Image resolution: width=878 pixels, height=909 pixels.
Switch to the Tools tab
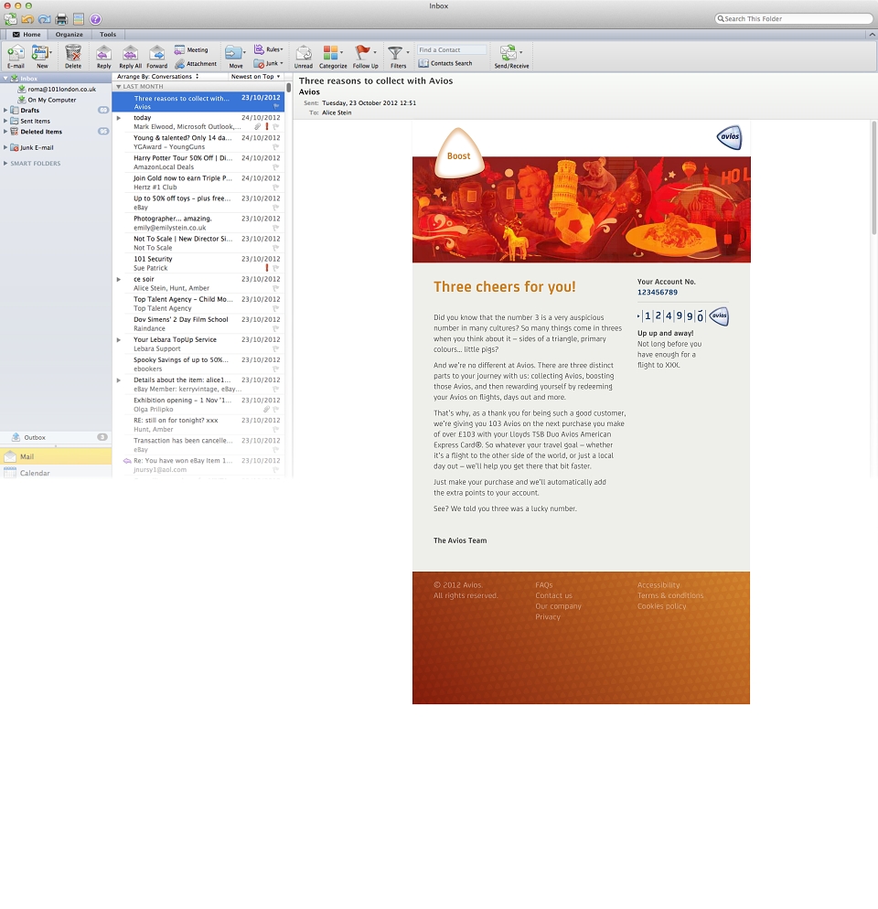(x=108, y=35)
